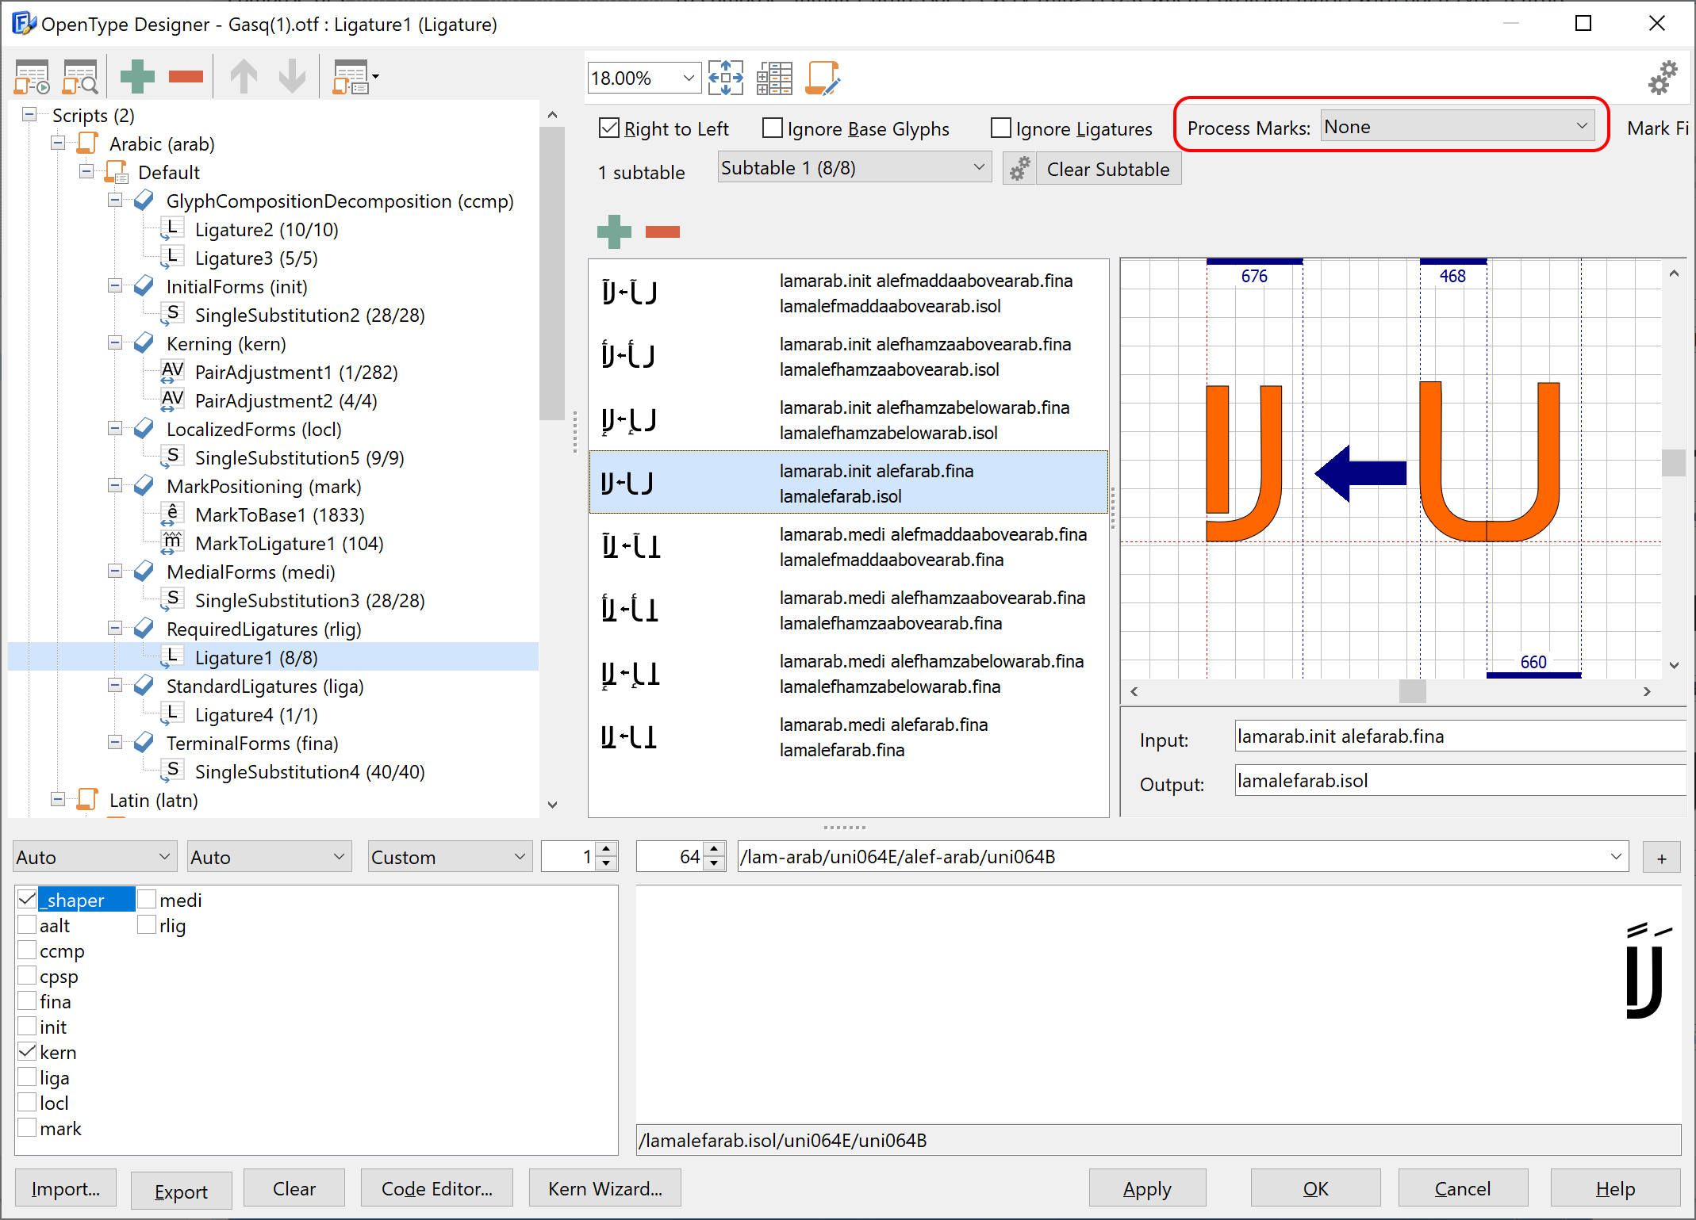1696x1220 pixels.
Task: Click the Output field lamalefarab.isol
Action: pyautogui.click(x=1460, y=781)
